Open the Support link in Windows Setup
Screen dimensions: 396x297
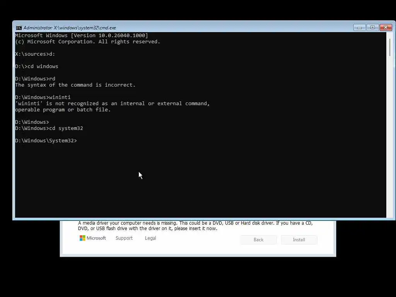124,238
